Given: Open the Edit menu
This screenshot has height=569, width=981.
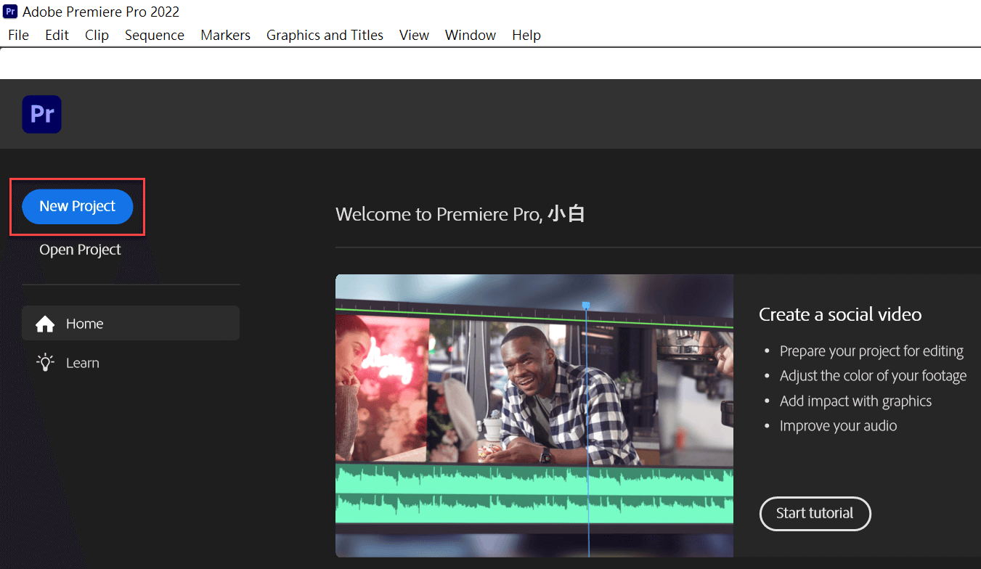Looking at the screenshot, I should point(57,35).
